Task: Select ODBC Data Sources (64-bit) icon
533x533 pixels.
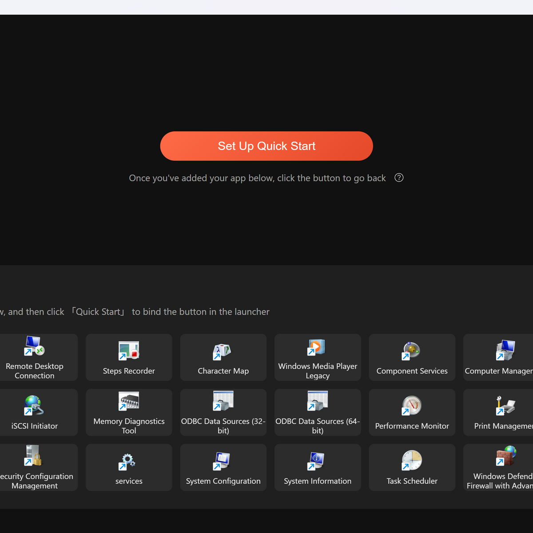Action: click(x=317, y=401)
